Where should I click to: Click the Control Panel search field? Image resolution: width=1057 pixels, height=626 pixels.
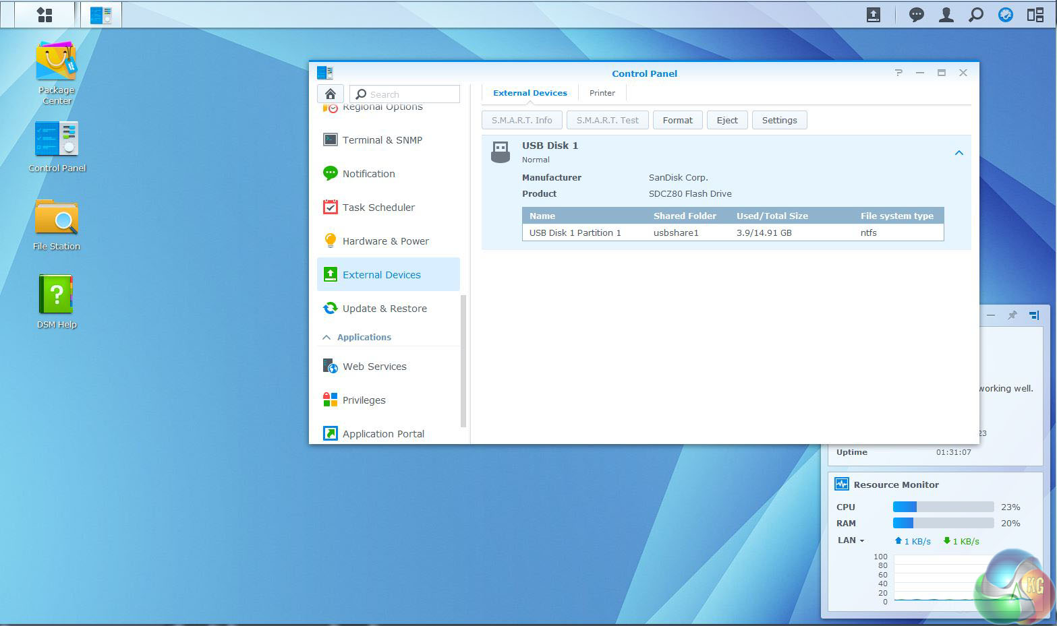coord(411,94)
